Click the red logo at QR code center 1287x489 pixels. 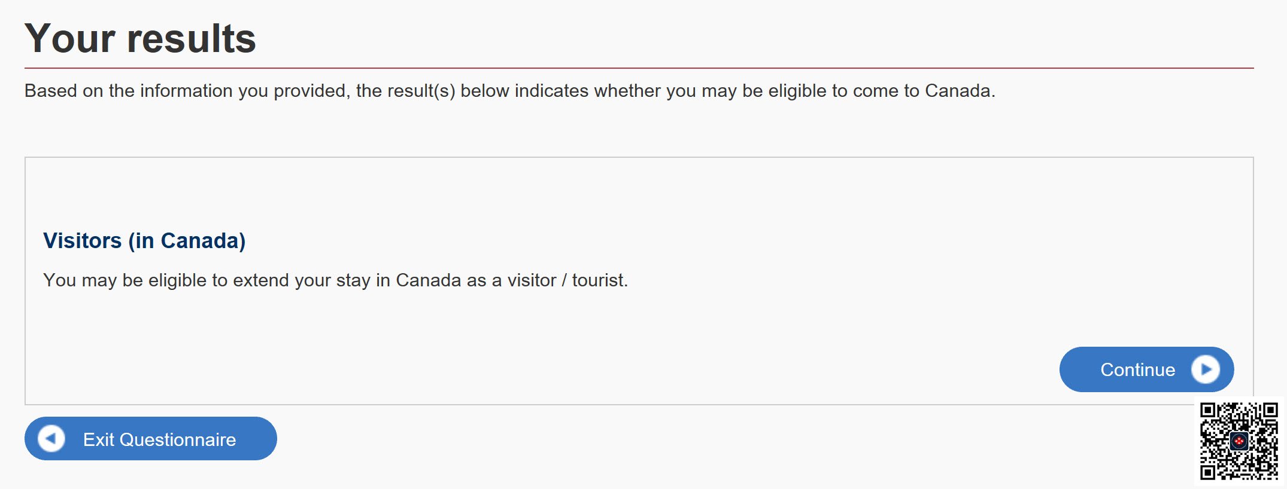pos(1239,441)
